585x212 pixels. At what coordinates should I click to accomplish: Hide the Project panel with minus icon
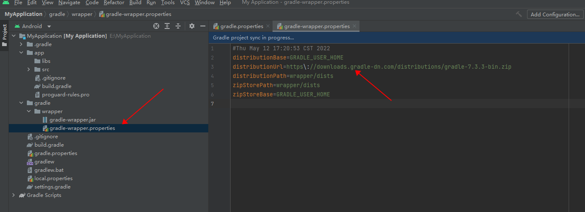(203, 26)
